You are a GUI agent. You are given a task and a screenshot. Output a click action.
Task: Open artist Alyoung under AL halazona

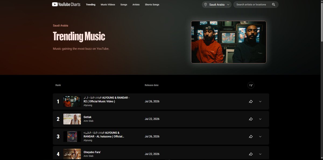88,140
